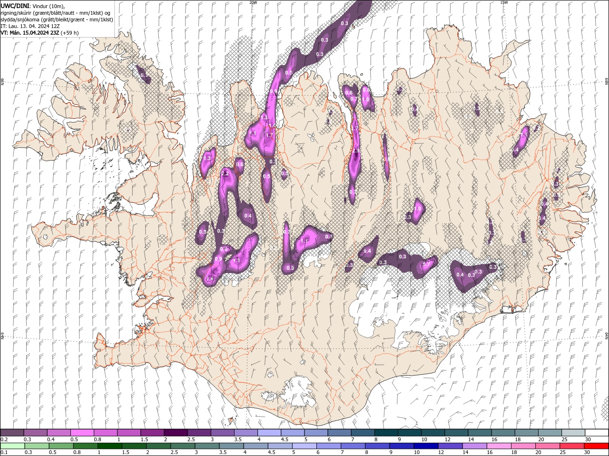Pick snow scale swatch between 0.2 and 0.3
Image resolution: width=609 pixels, height=456 pixels.
click(12, 433)
